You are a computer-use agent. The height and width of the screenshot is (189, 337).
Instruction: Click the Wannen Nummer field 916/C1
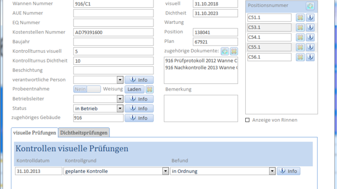113,4
